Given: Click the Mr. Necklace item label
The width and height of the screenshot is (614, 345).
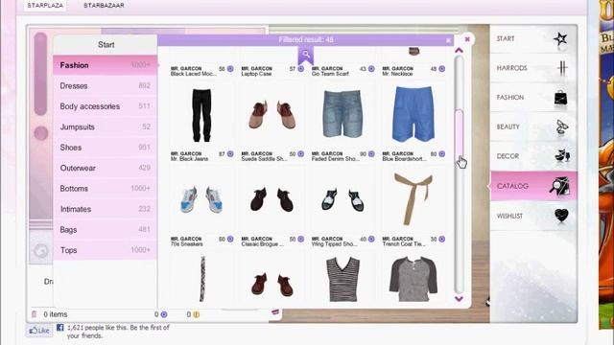Looking at the screenshot, I should click(x=397, y=74).
